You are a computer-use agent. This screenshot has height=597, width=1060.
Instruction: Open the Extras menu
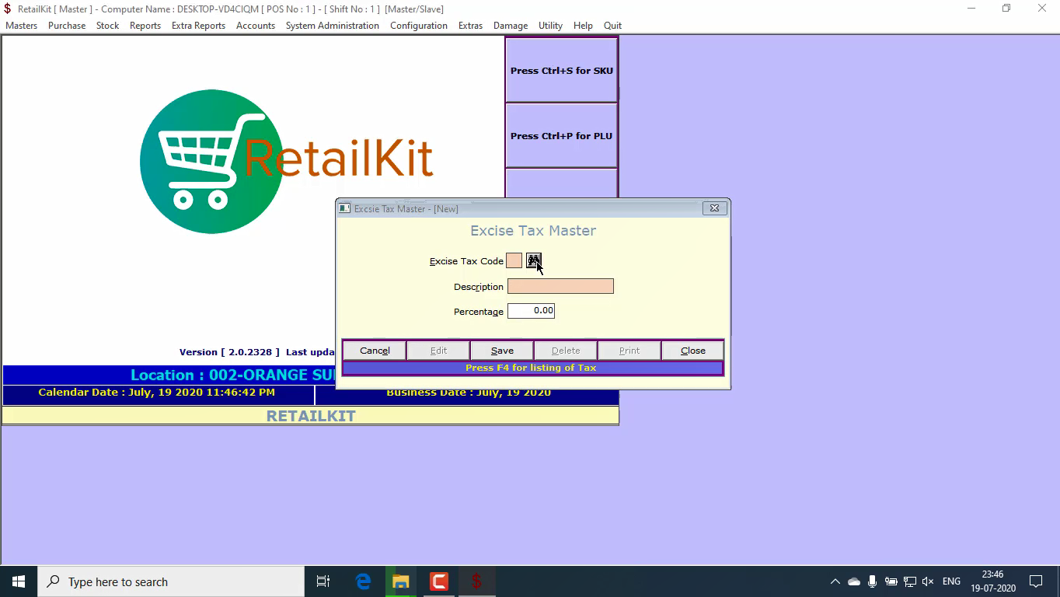tap(470, 26)
